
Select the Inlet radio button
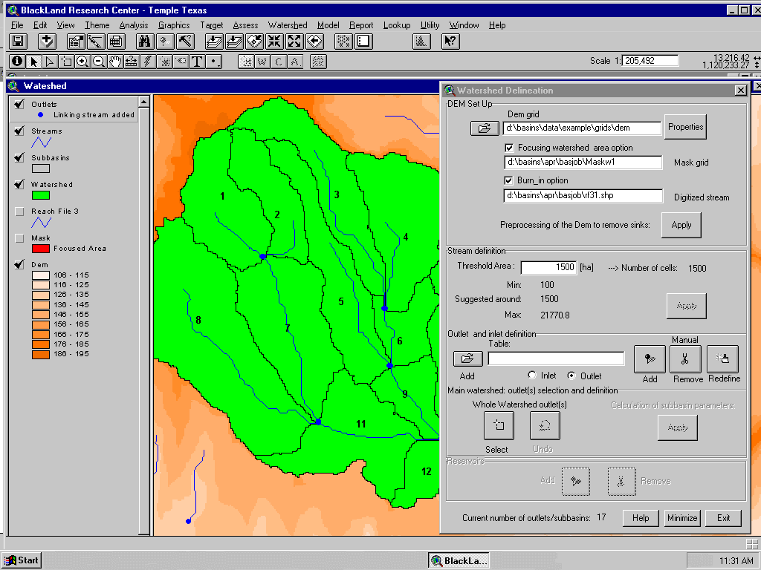tap(532, 376)
